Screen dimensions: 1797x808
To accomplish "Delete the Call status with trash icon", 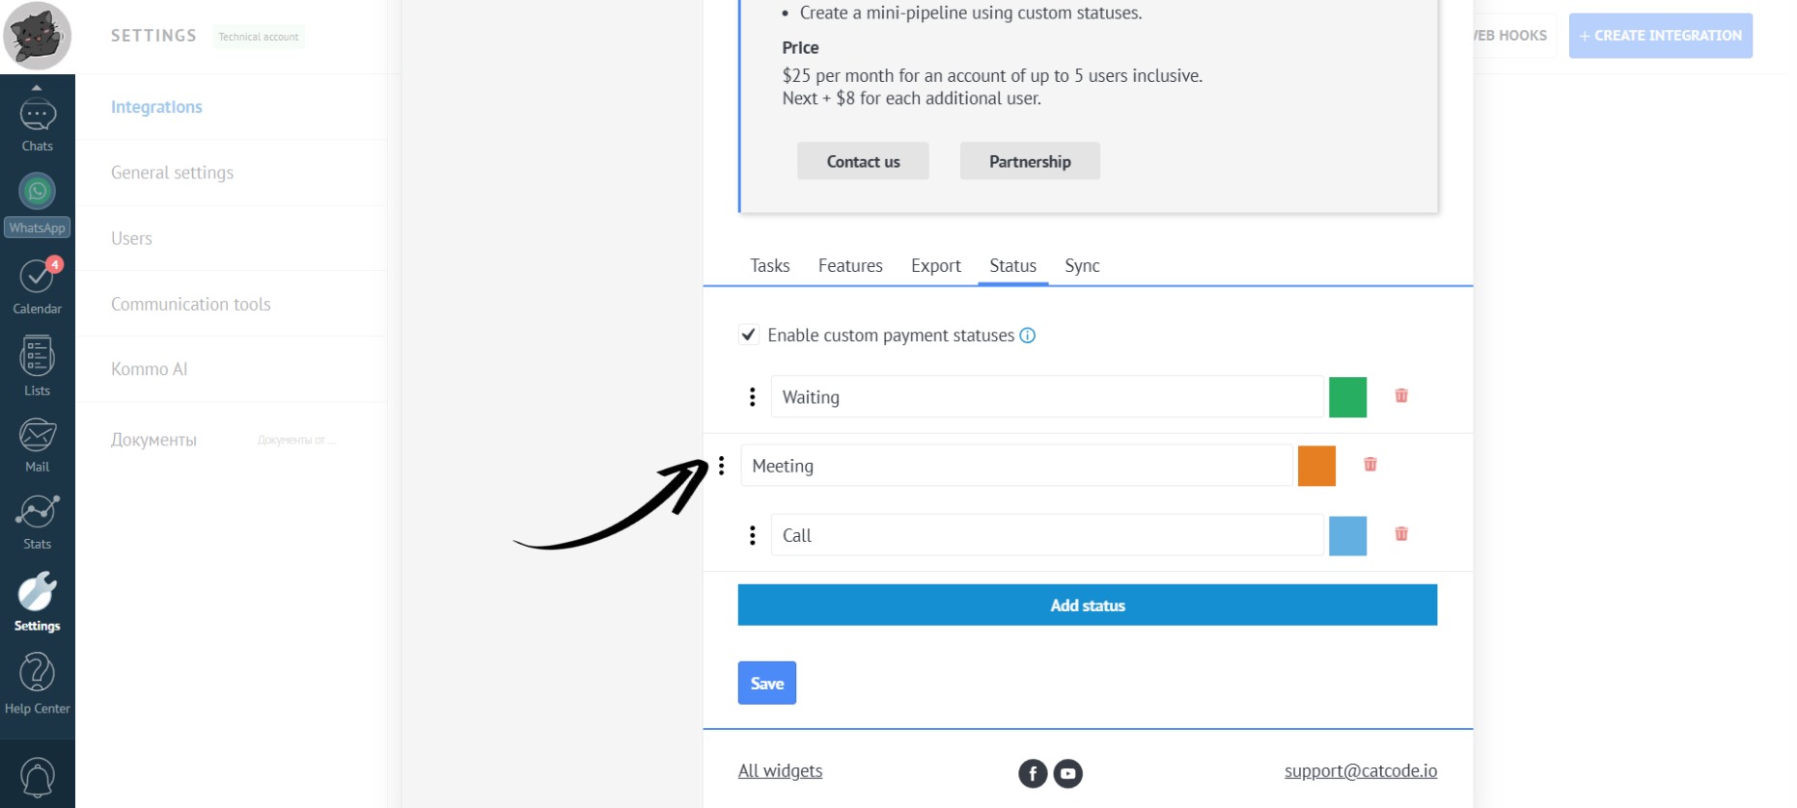I will pos(1401,534).
